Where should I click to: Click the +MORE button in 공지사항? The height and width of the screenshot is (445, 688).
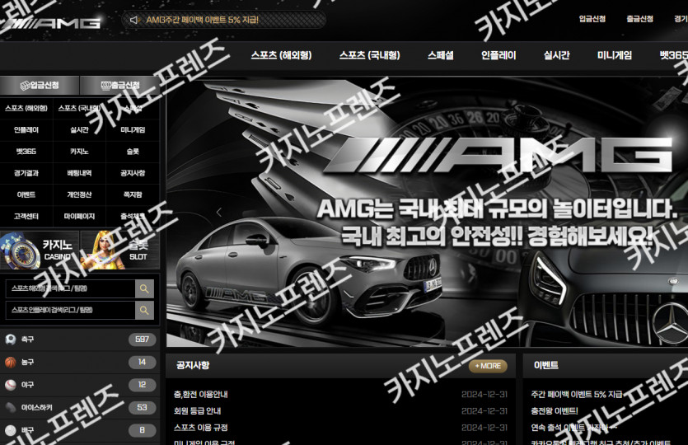pyautogui.click(x=488, y=366)
